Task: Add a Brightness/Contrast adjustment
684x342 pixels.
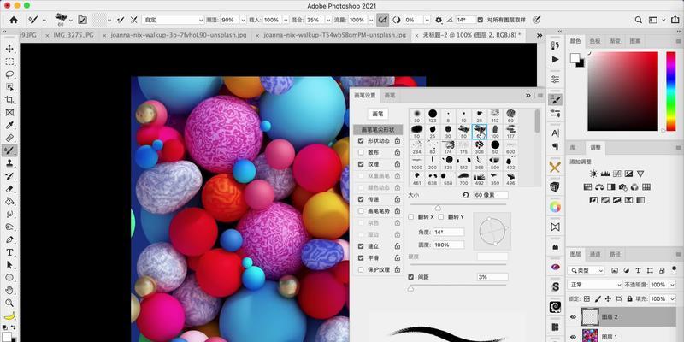Action: (x=593, y=174)
